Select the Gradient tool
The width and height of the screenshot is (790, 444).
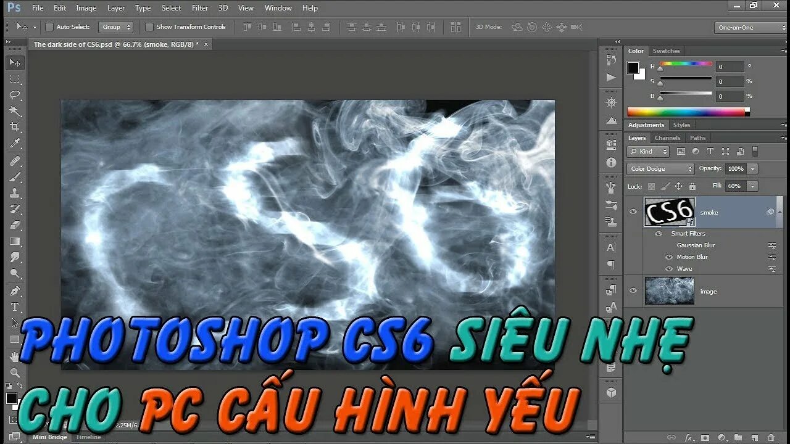(x=15, y=241)
